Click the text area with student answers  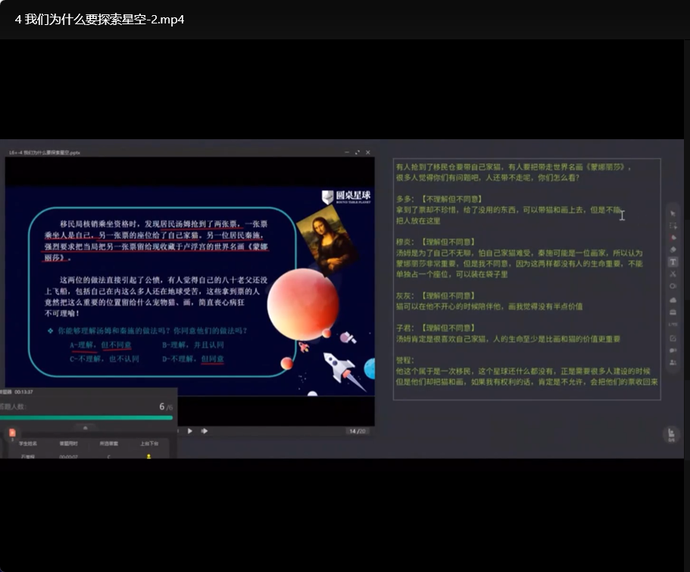(526, 278)
